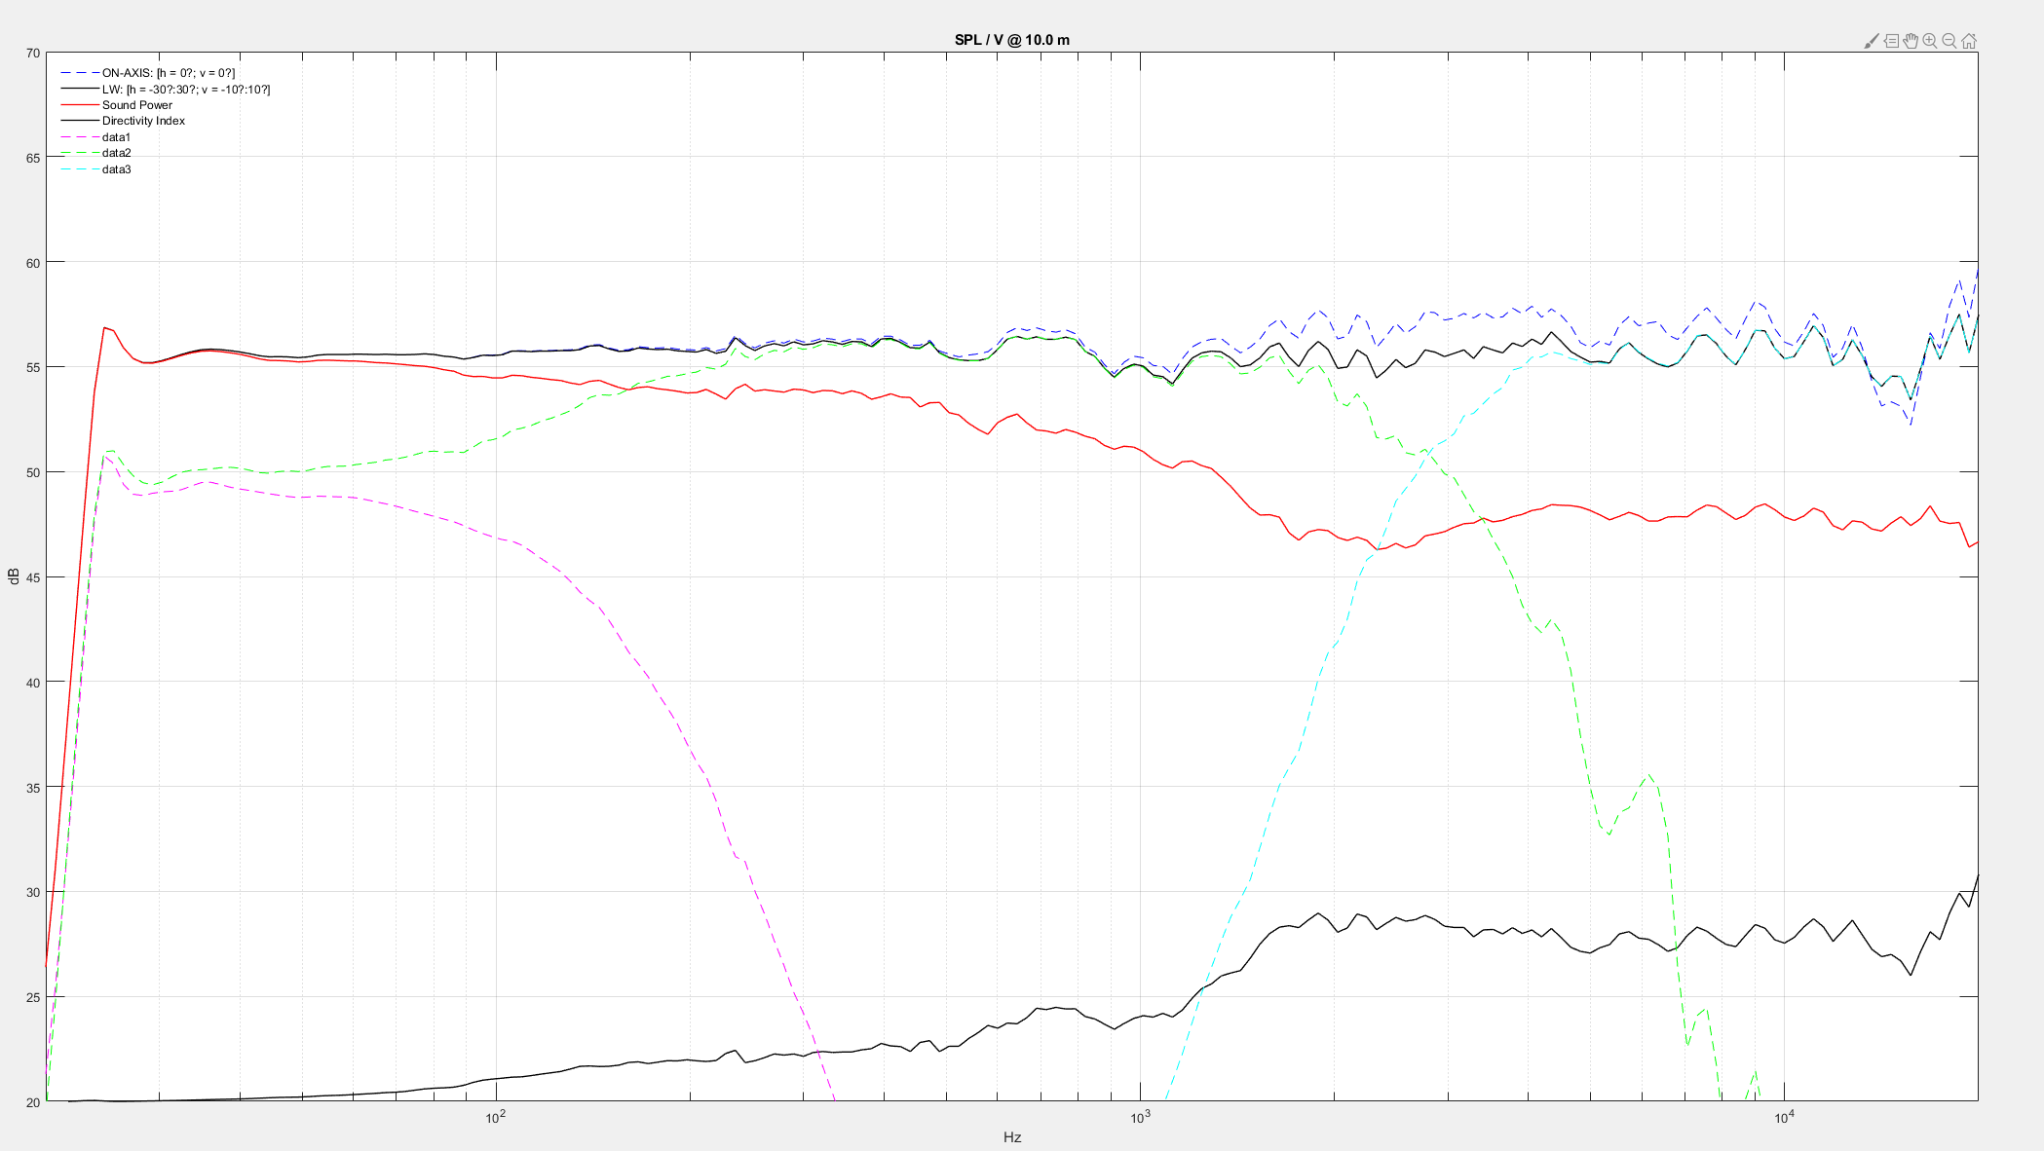Activate the zoom out tool

tap(1949, 41)
